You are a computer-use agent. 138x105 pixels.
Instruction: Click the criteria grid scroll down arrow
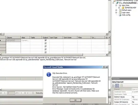tap(109, 52)
